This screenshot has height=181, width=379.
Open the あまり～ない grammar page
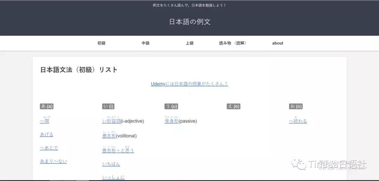pyautogui.click(x=53, y=161)
